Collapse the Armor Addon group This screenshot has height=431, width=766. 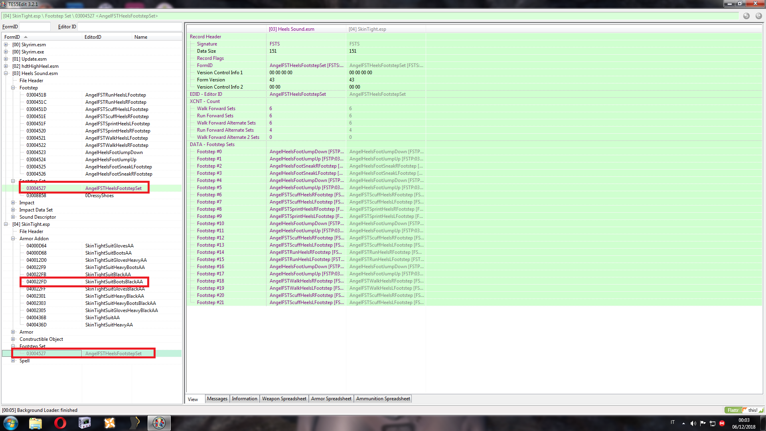coord(13,239)
